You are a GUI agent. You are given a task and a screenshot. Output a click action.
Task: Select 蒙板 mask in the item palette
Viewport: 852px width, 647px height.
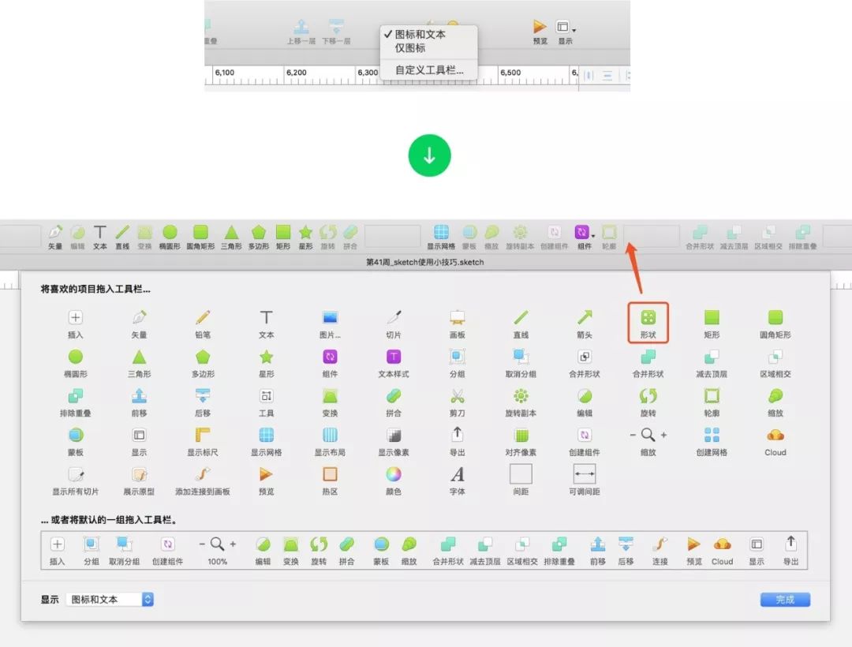76,442
